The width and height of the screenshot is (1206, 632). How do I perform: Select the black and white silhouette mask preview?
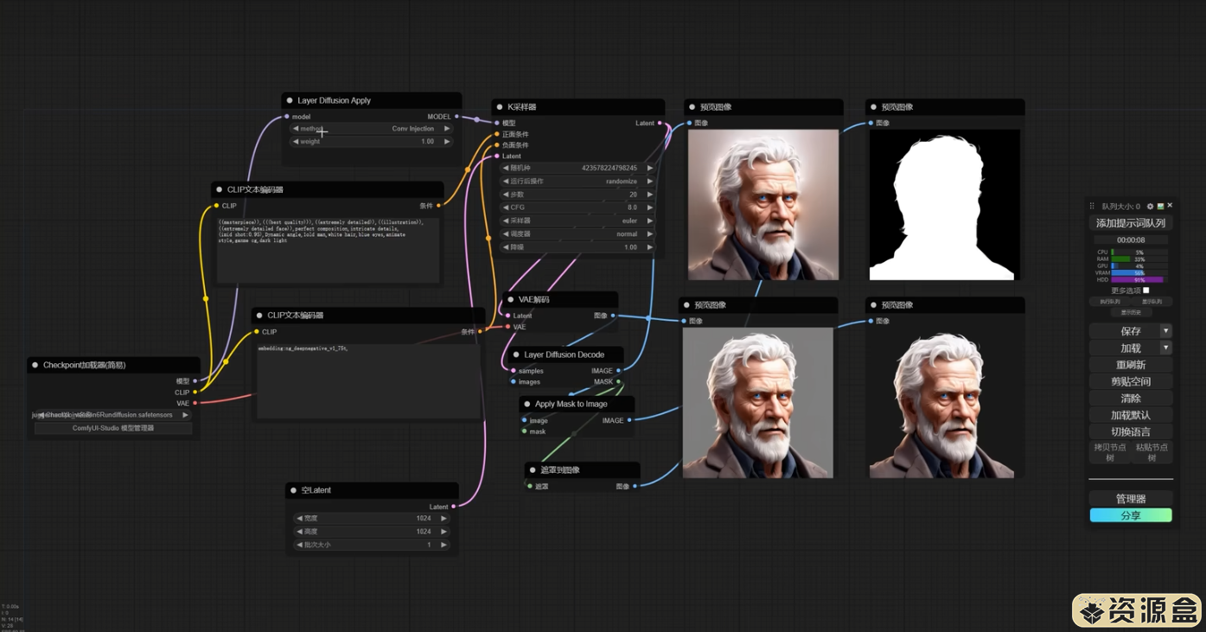click(945, 205)
